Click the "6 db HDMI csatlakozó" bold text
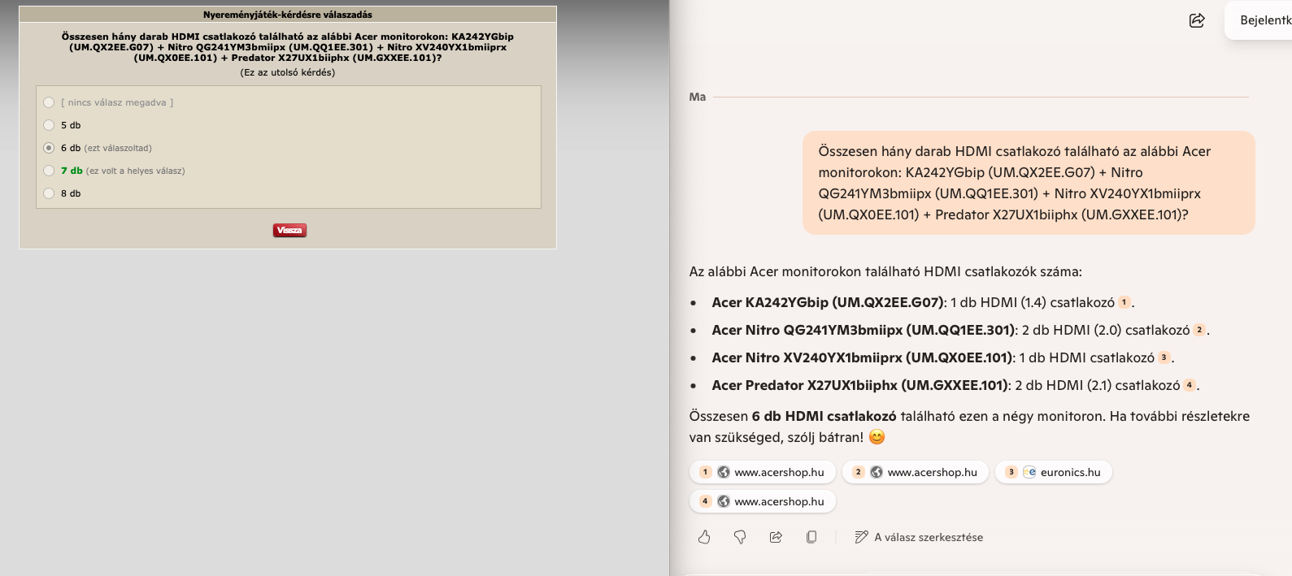 (x=824, y=416)
